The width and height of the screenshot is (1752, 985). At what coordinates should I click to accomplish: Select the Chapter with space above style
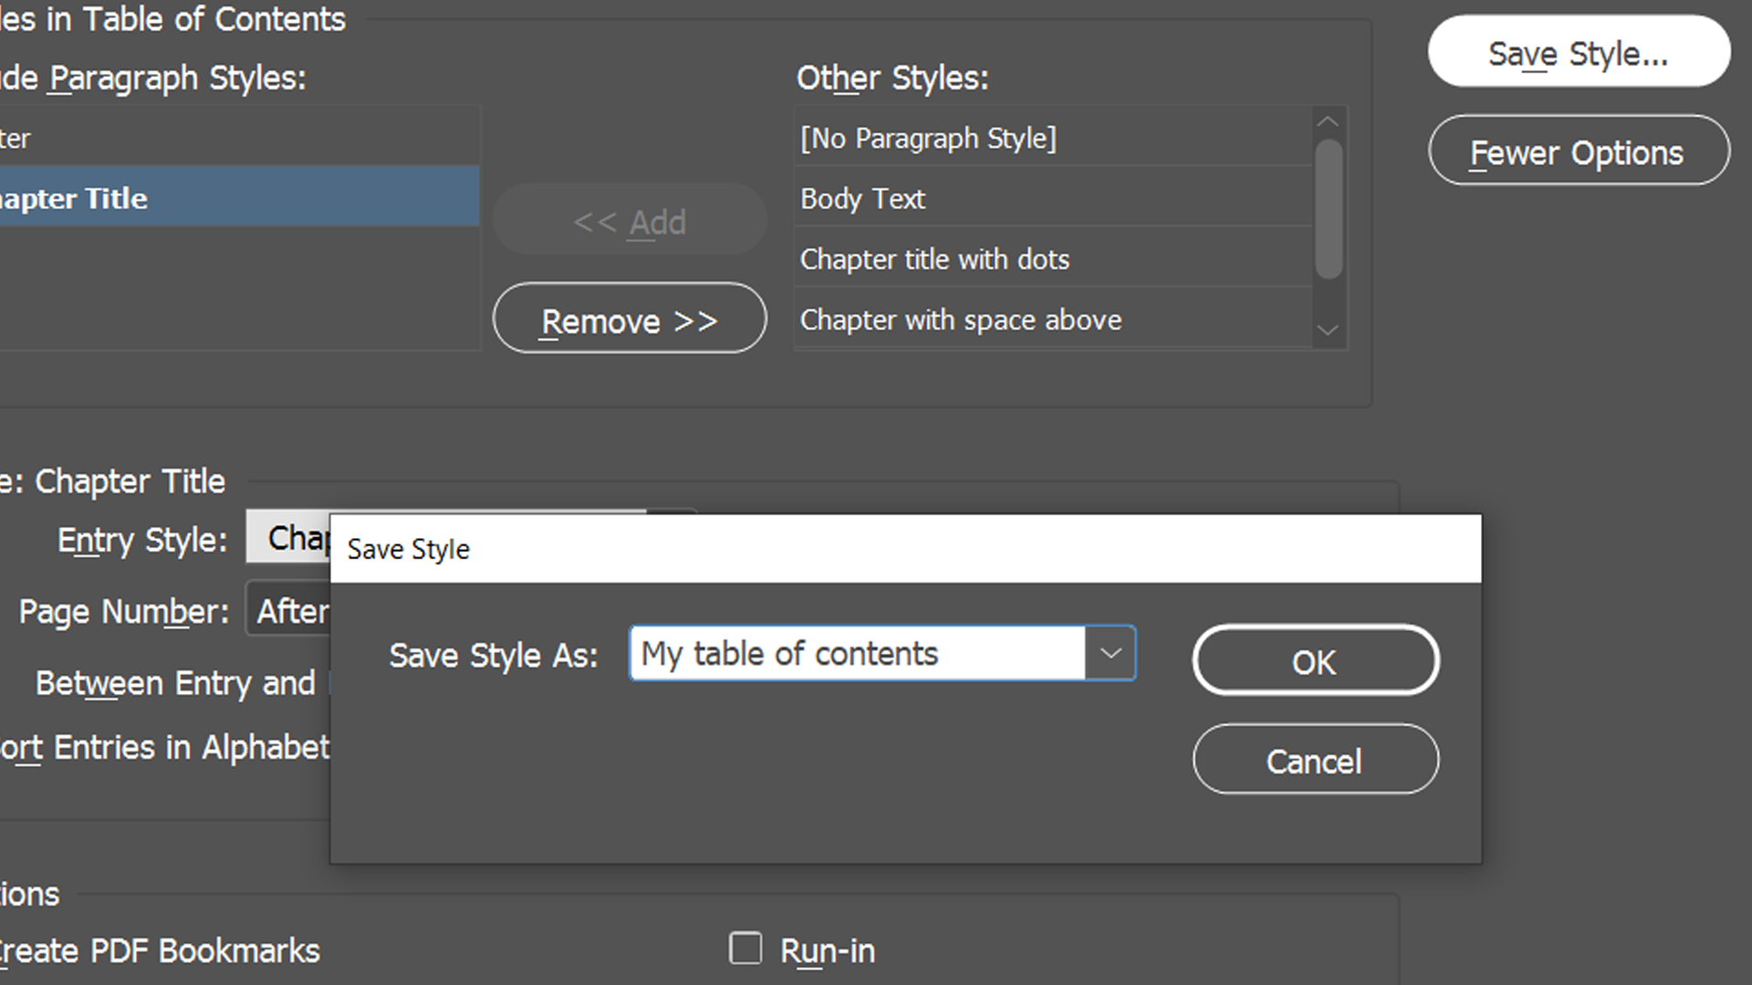(960, 319)
